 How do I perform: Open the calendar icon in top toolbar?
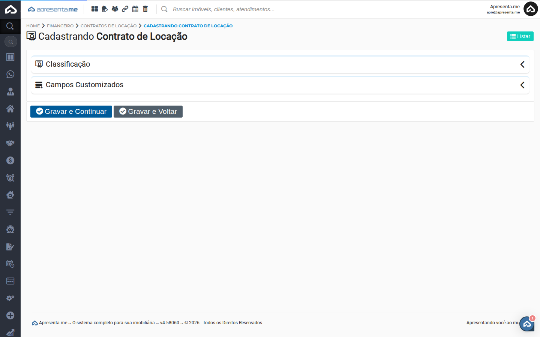tap(135, 9)
